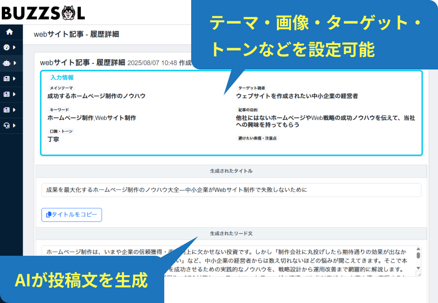Click the third article icon in the sidebar
Screen dimensions: 438x303
[6, 109]
